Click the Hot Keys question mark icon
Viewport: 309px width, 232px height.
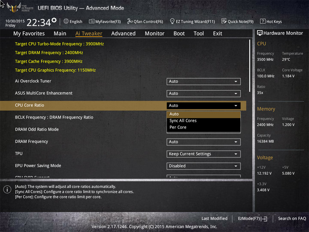point(263,21)
